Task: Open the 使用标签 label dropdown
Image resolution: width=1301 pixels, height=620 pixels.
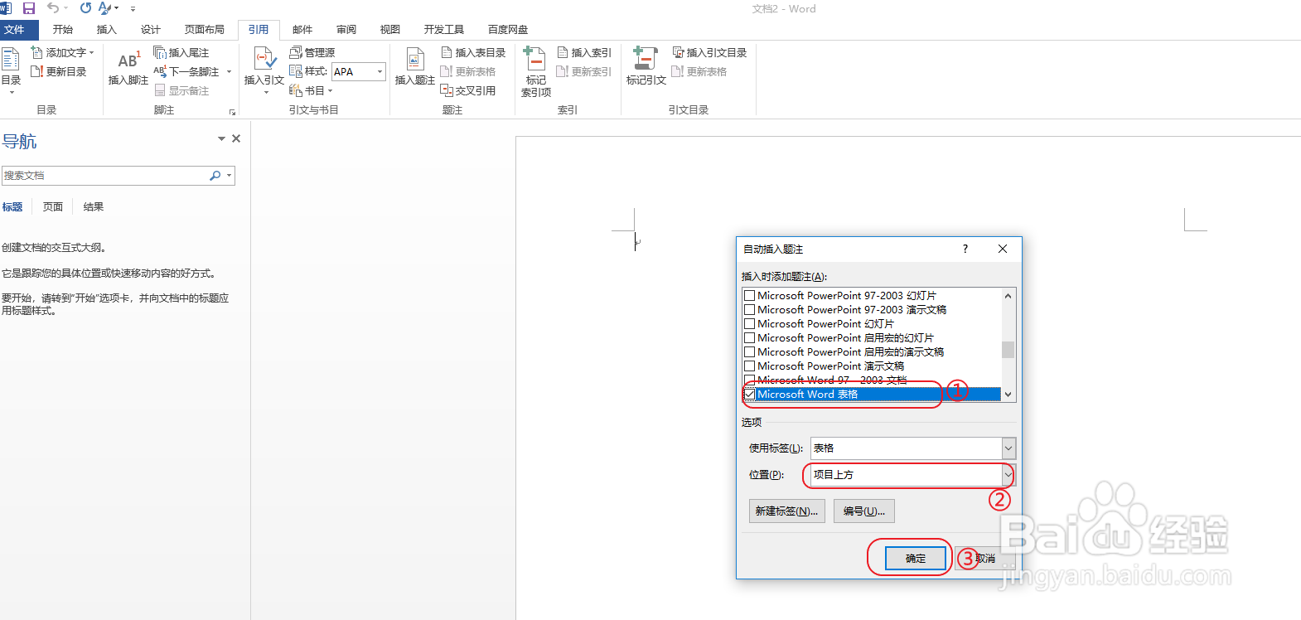Action: point(1008,448)
